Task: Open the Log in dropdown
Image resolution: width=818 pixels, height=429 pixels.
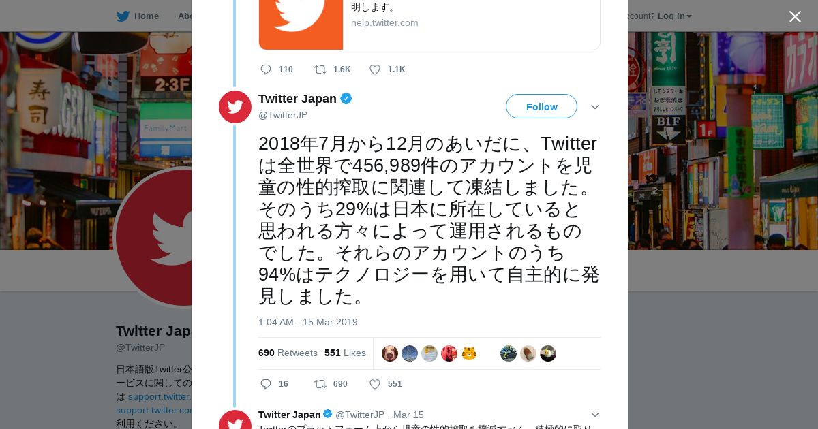Action: [x=674, y=16]
